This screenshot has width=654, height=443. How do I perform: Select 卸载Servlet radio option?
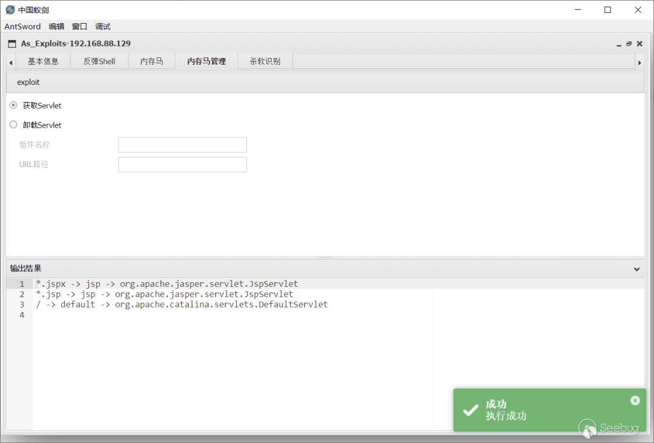[x=13, y=125]
